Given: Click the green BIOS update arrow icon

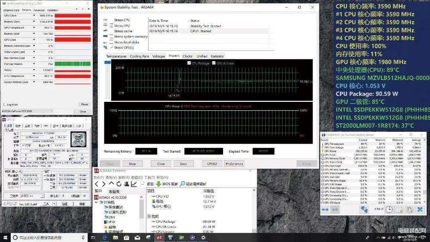Looking at the screenshot, I should [x=158, y=184].
